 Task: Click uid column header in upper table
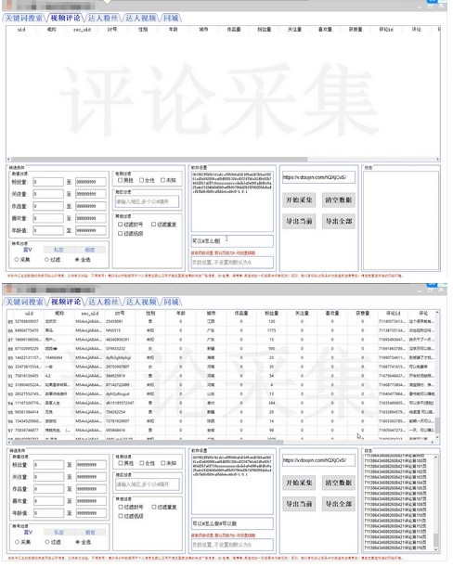pyautogui.click(x=21, y=30)
